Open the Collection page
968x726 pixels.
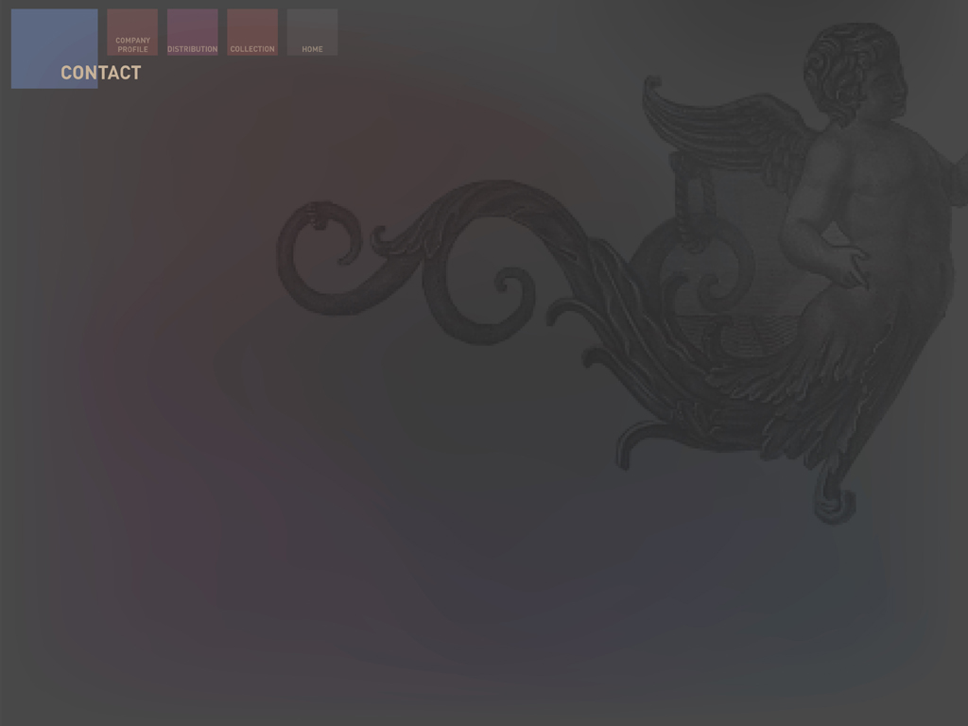[x=252, y=33]
